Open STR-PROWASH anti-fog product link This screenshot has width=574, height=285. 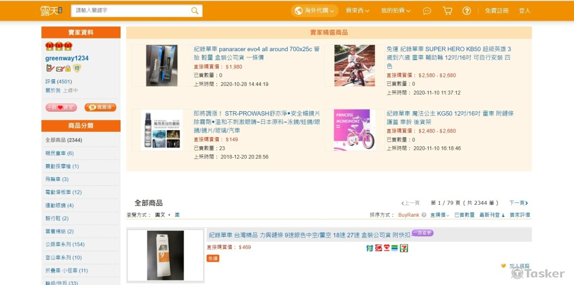[257, 122]
